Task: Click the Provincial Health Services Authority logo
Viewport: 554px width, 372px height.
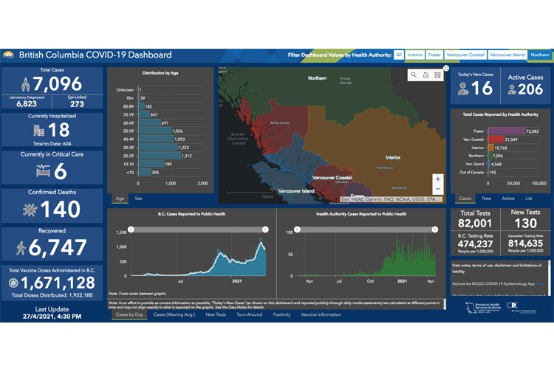Action: click(x=483, y=307)
